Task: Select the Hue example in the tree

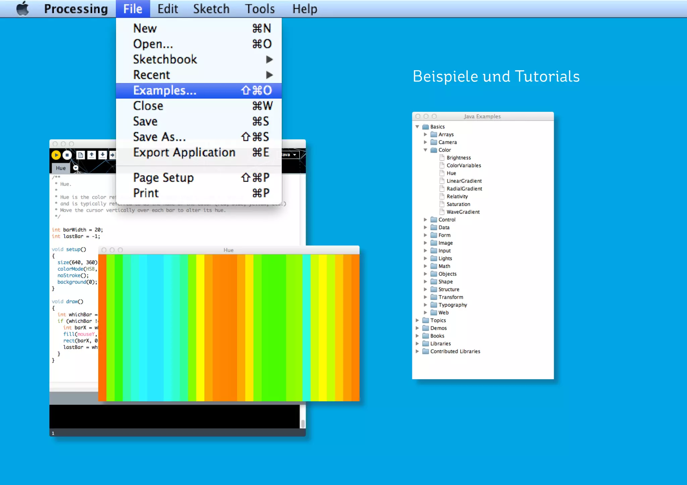Action: [447, 173]
